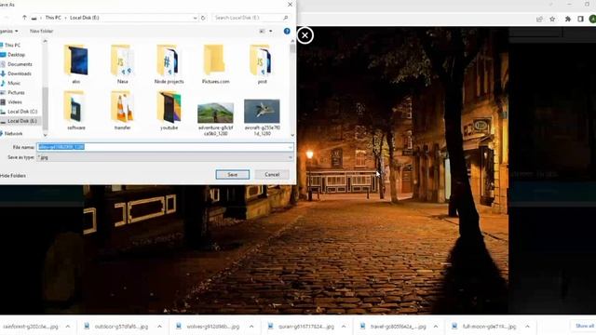Close the image lightbox with the X circle

pyautogui.click(x=305, y=35)
